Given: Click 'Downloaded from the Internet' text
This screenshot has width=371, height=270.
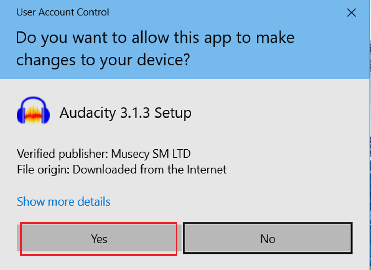Looking at the screenshot, I should pos(150,170).
